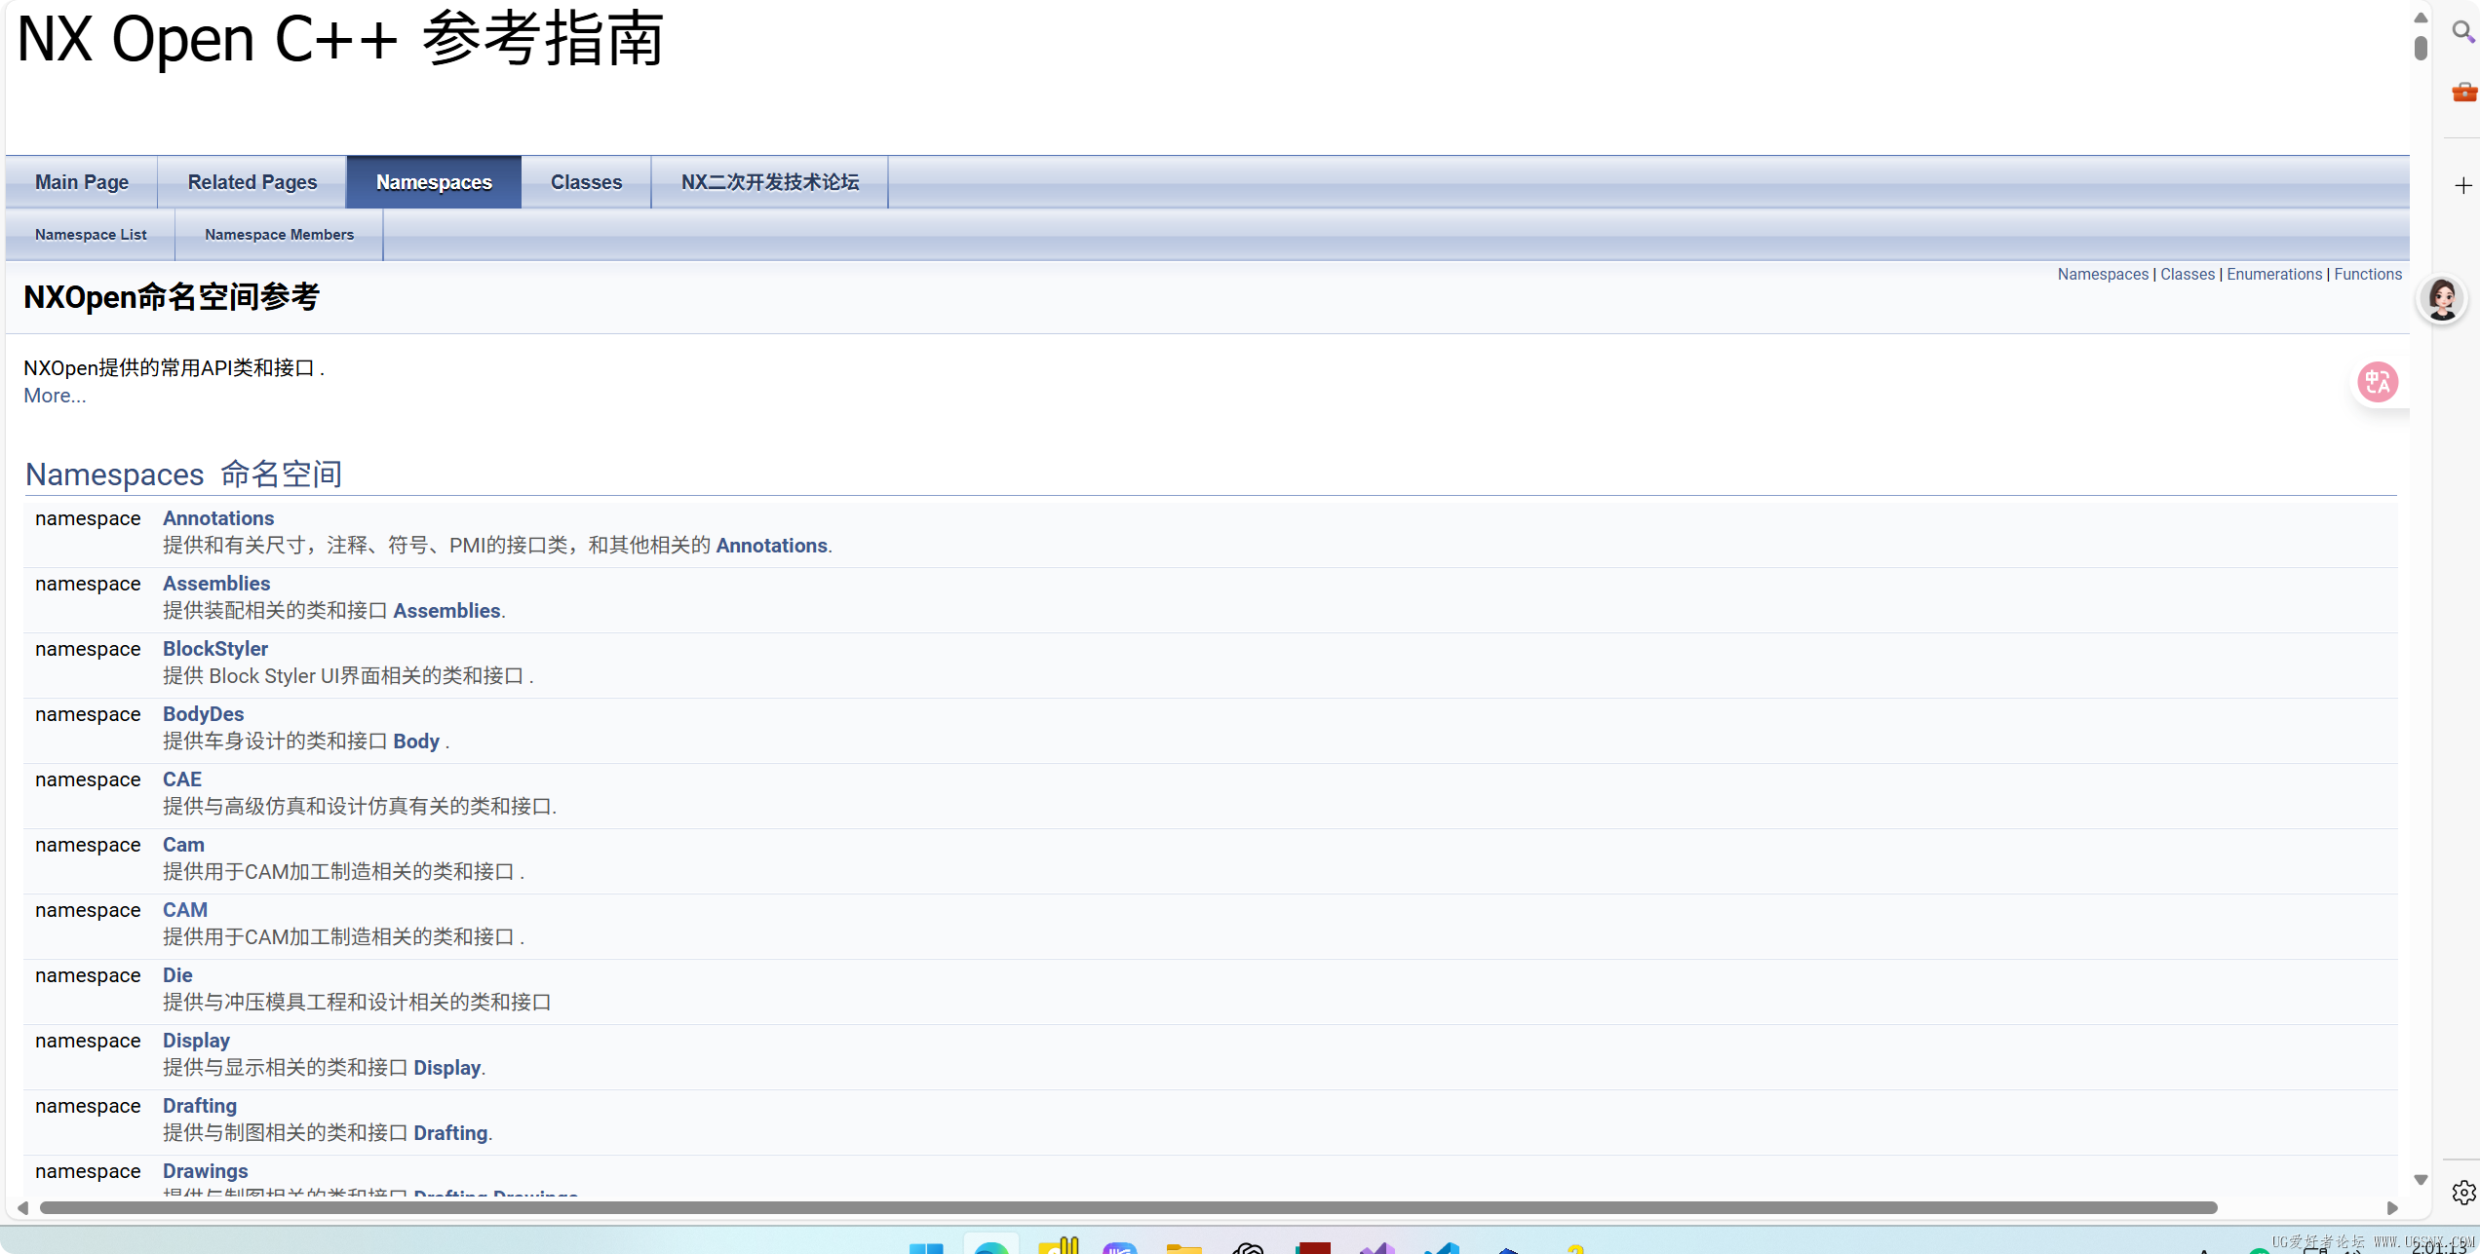Image resolution: width=2480 pixels, height=1254 pixels.
Task: Open the Cam namespace link
Action: coord(183,845)
